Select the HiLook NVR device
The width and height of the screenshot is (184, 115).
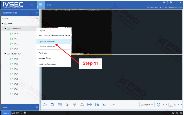click(x=16, y=54)
